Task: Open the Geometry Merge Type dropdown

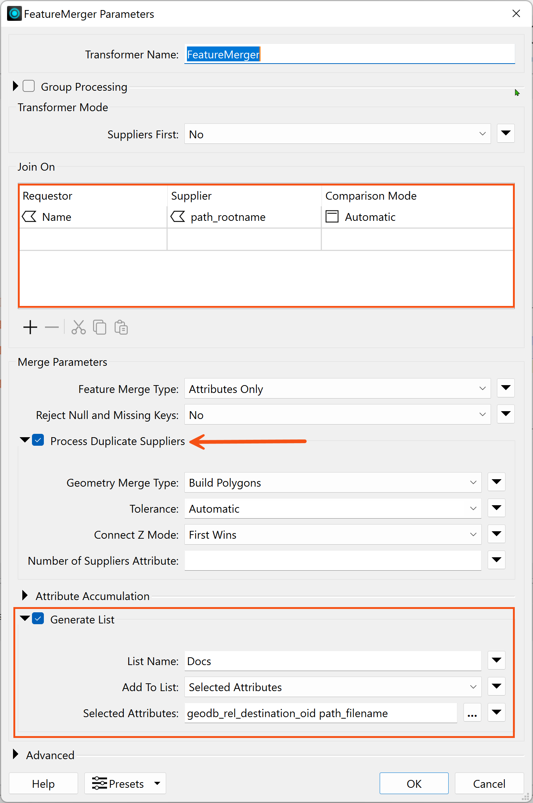Action: click(333, 483)
